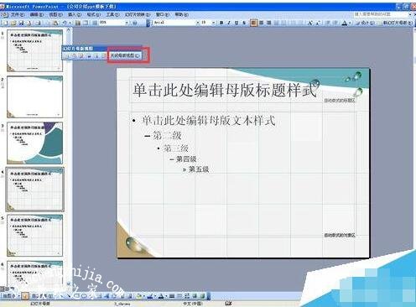Click the 新幻灯片母版 button at toolbar right
416x307 pixels.
pyautogui.click(x=398, y=23)
